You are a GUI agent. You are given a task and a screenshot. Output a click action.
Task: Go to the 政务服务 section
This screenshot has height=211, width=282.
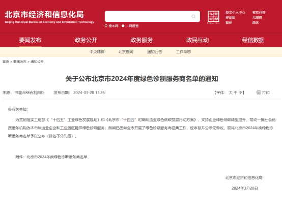142,40
